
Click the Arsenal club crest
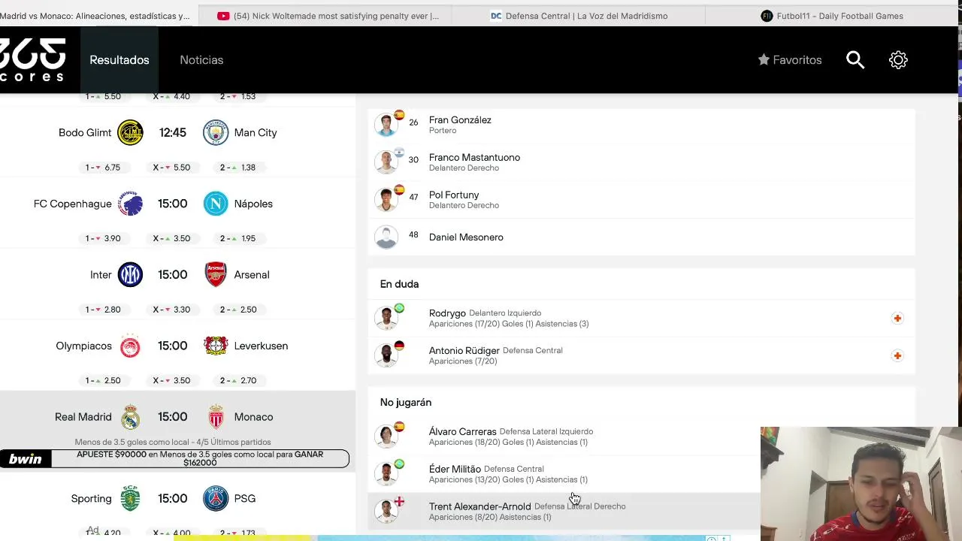(x=216, y=275)
